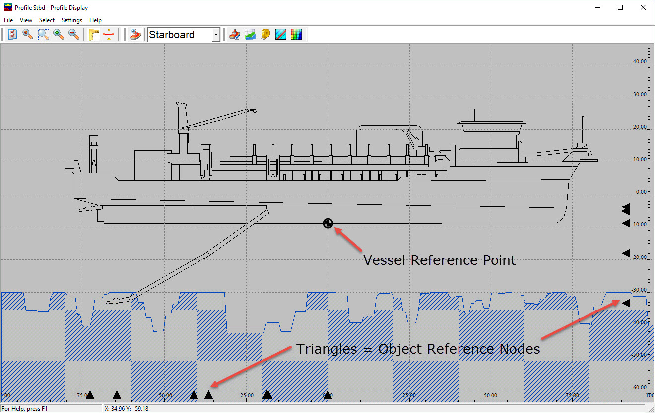Click the green profile chart icon
The width and height of the screenshot is (655, 413).
coord(250,34)
